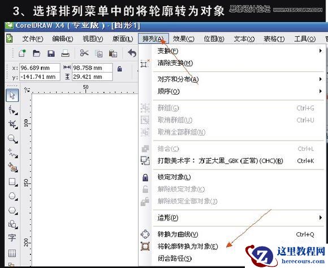Open the 工具(O) menu

pos(305,39)
